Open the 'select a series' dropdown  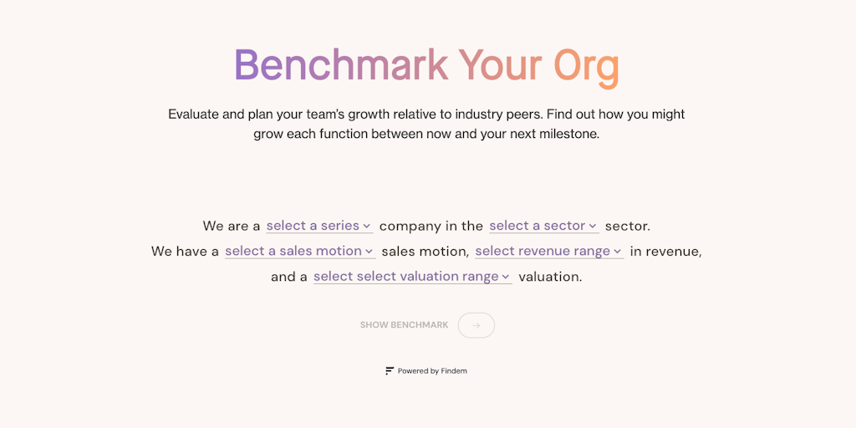tap(313, 226)
